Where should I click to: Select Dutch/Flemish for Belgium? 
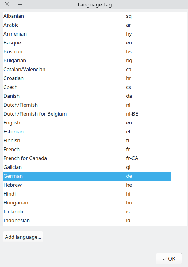(35, 114)
